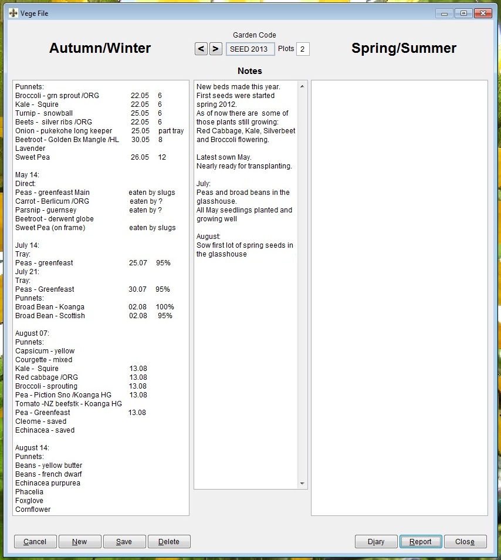Click 'Cleome - saved' line
Image resolution: width=501 pixels, height=560 pixels.
click(x=40, y=421)
